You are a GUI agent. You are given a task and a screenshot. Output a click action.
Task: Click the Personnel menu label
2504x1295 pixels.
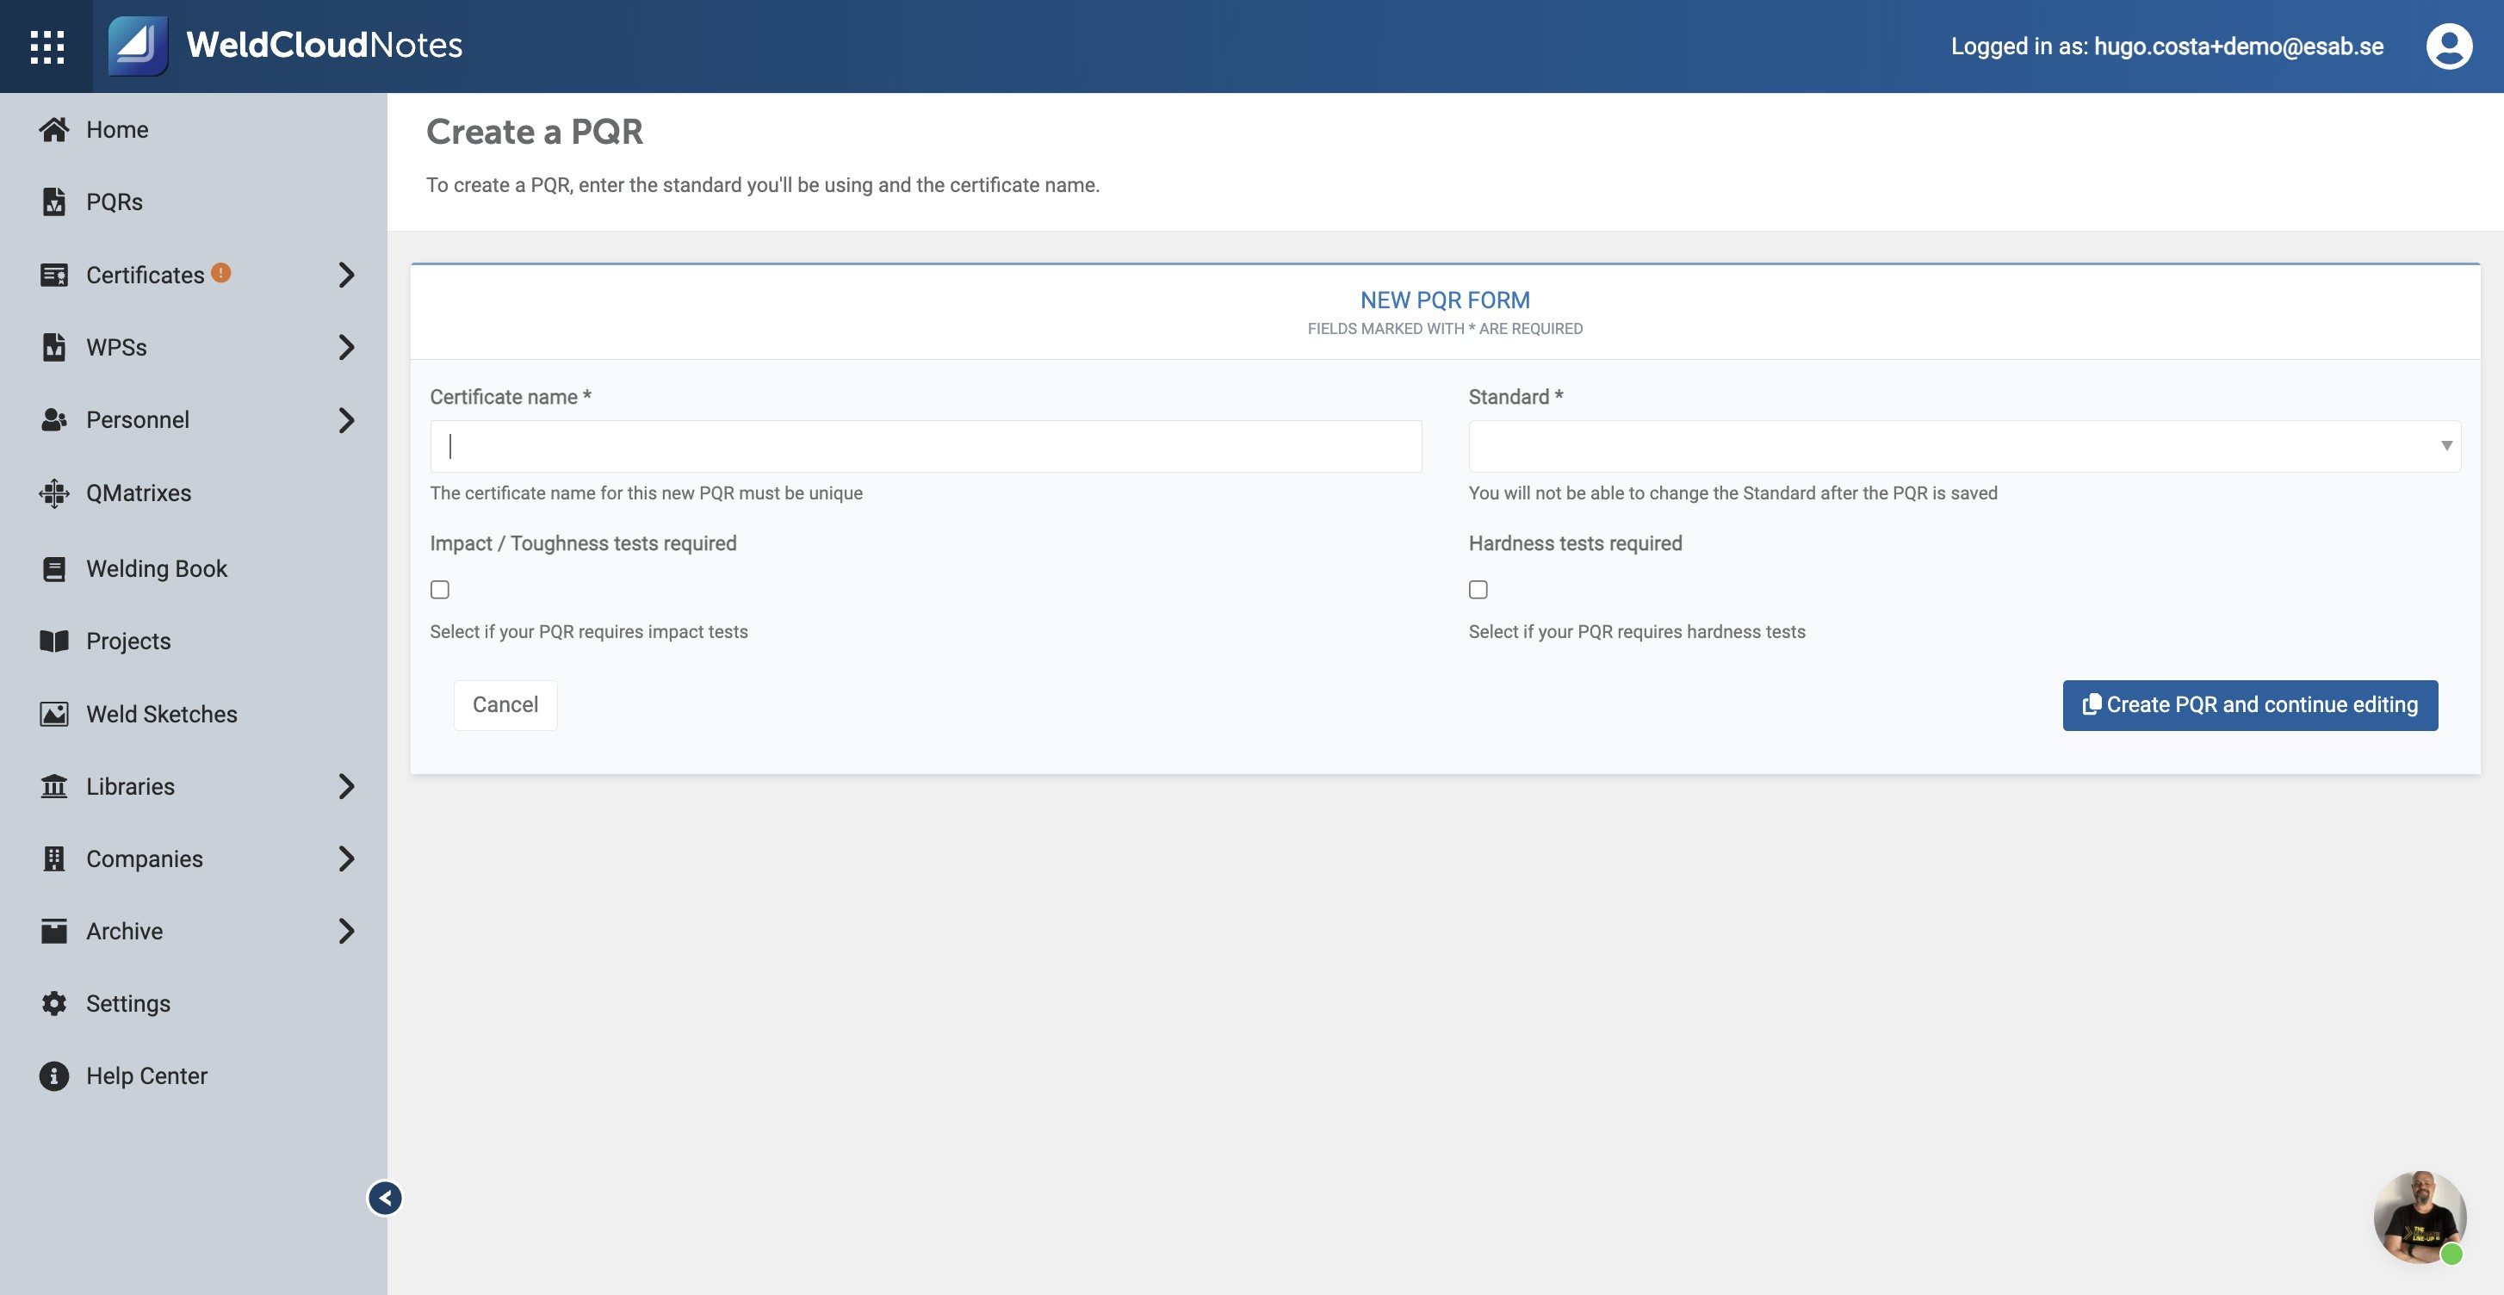coord(138,420)
